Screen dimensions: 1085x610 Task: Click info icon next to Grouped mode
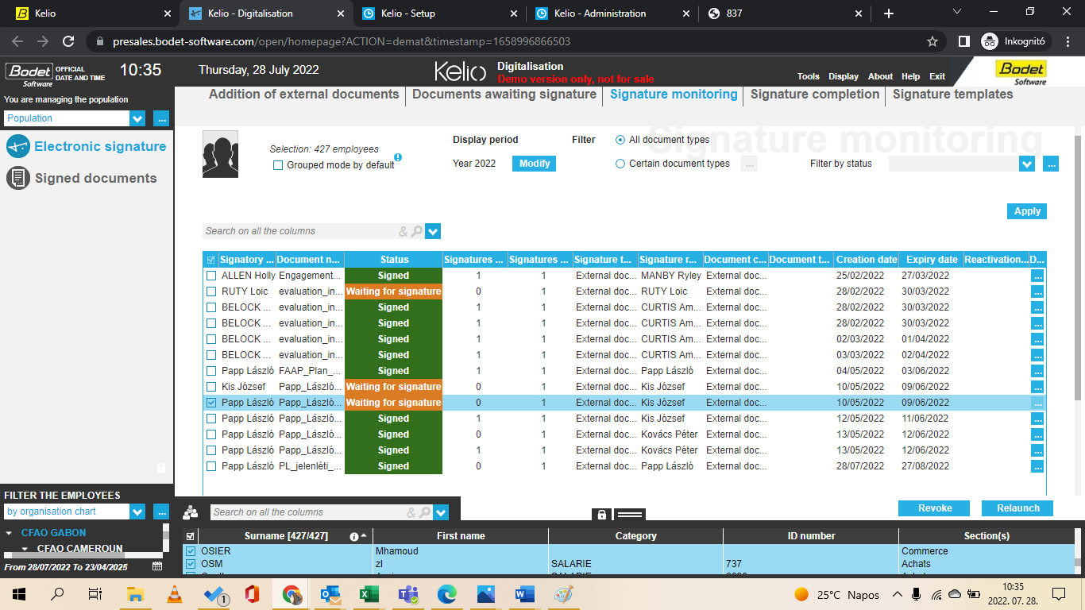tap(398, 157)
